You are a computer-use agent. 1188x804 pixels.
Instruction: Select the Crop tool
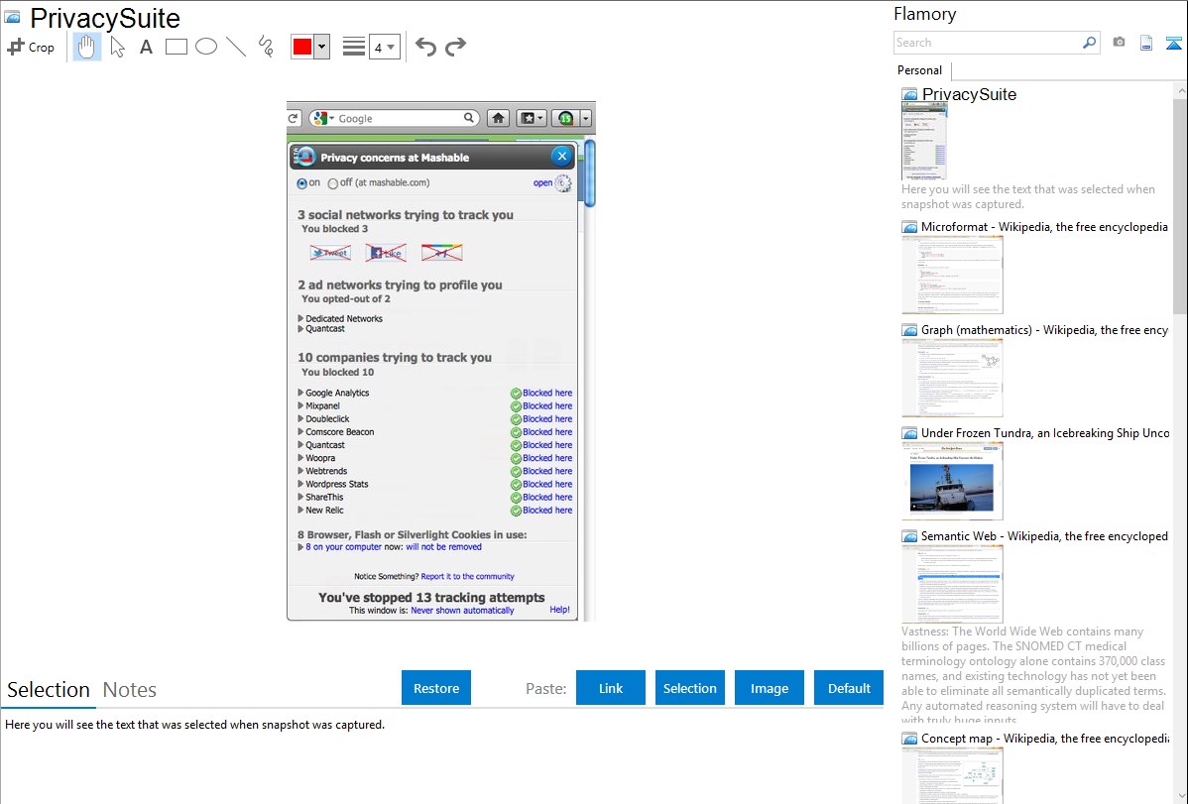(x=31, y=47)
